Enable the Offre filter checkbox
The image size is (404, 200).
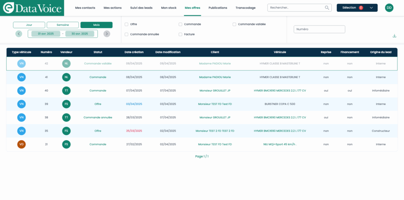[x=127, y=24]
